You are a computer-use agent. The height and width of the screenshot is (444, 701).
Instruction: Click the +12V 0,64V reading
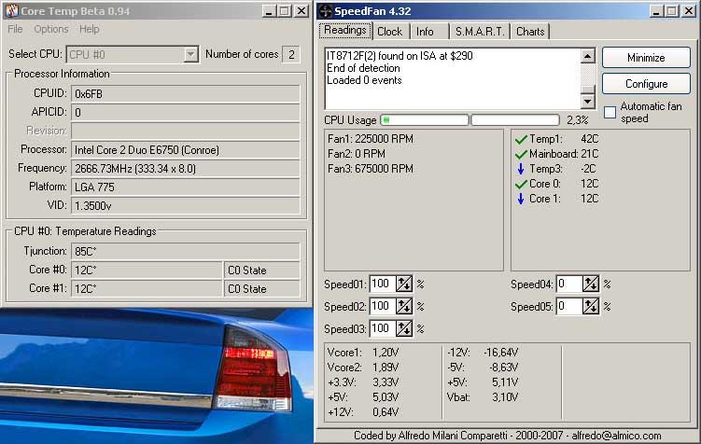click(x=363, y=412)
